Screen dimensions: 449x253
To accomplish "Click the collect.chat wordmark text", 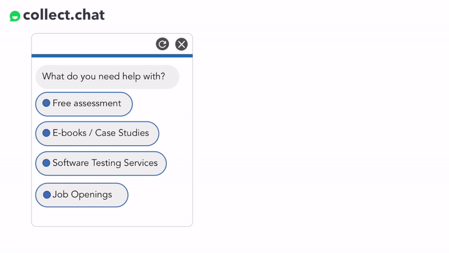I will pos(64,15).
